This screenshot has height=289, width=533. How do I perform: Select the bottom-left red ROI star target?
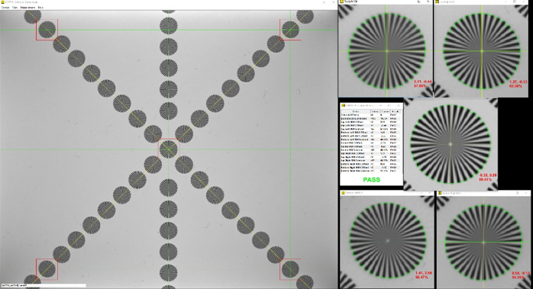coord(47,269)
